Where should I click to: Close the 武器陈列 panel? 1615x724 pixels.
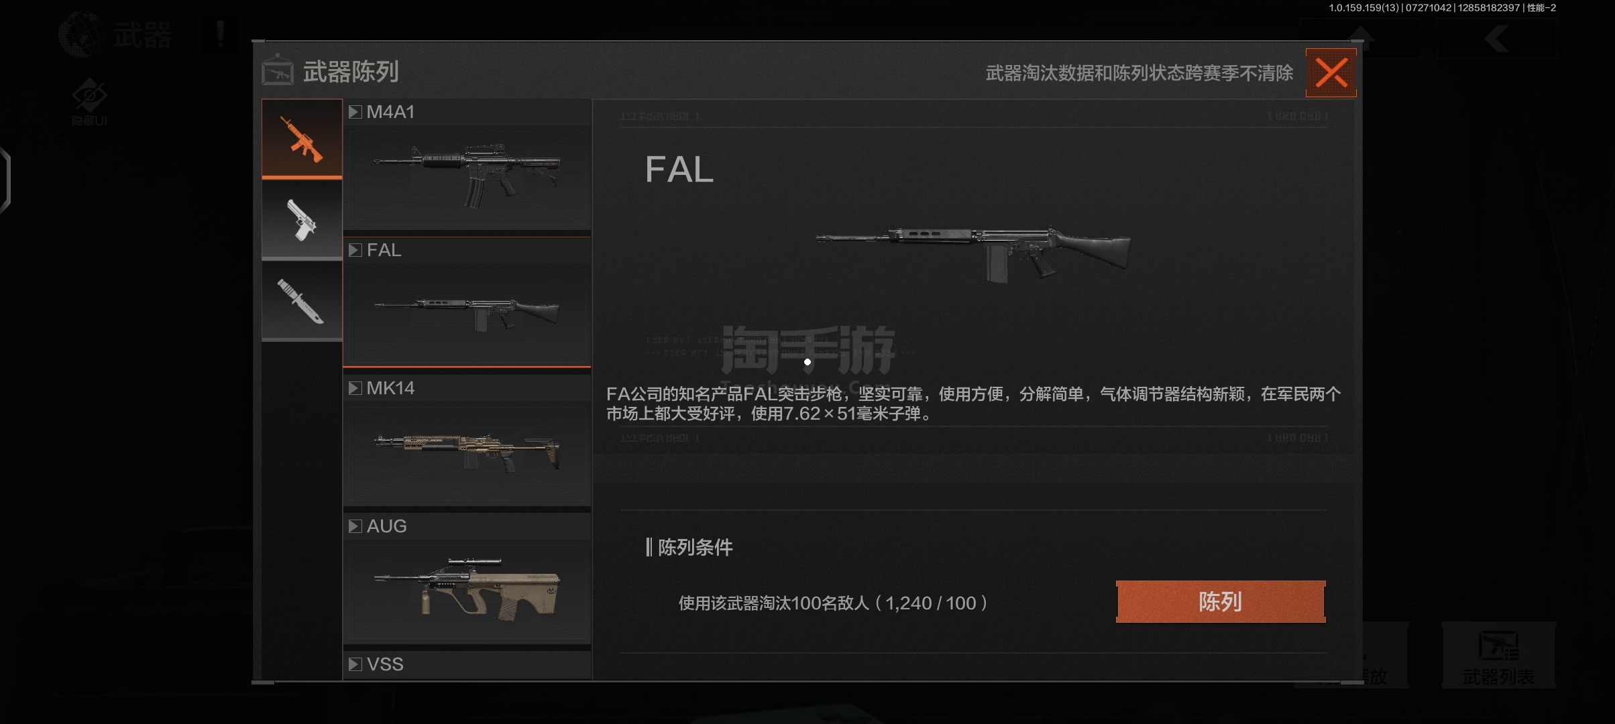(x=1331, y=72)
